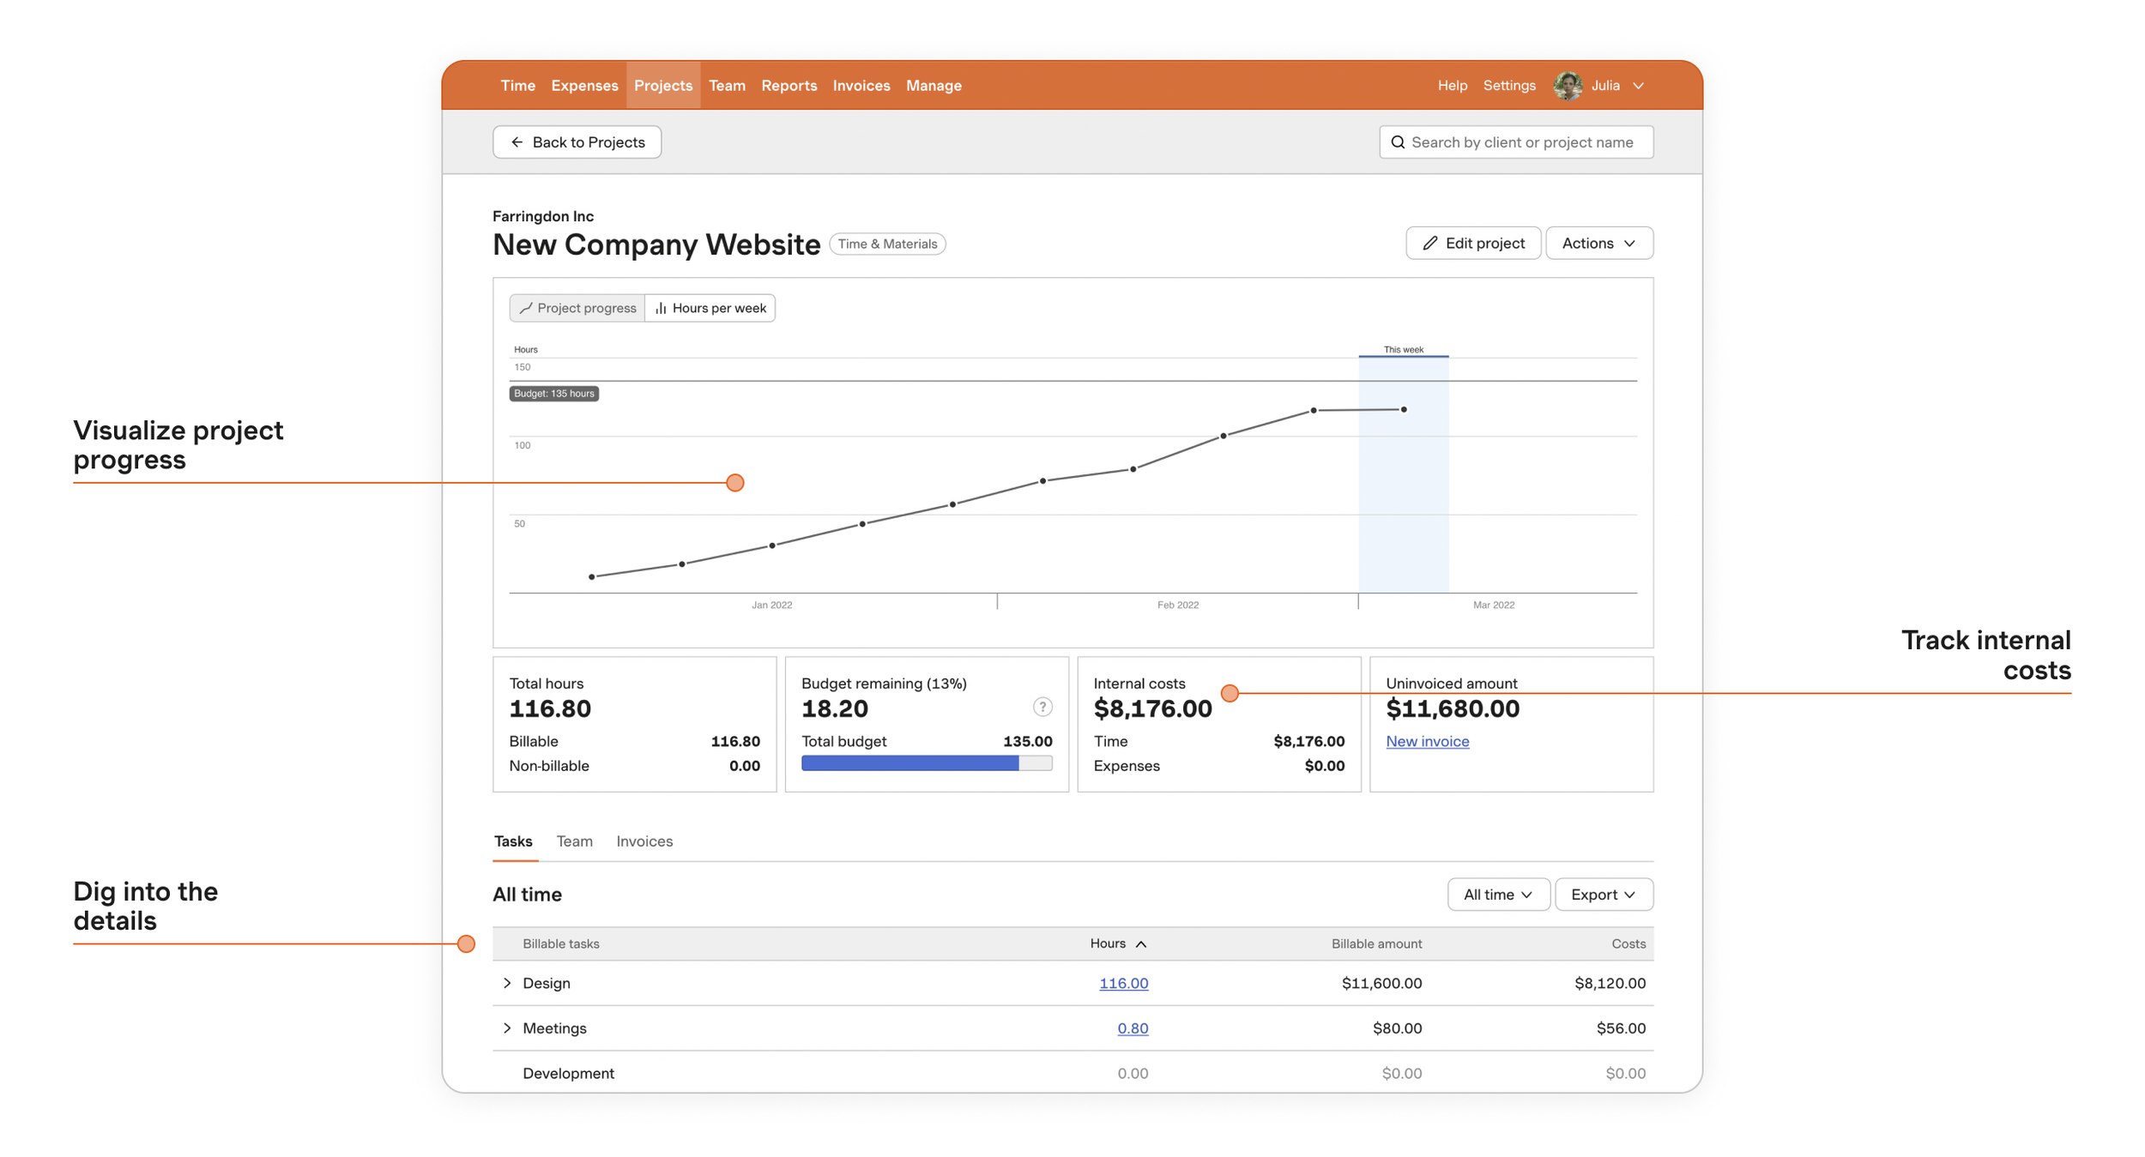Expand the Design task row
This screenshot has height=1157, width=2145.
click(506, 983)
